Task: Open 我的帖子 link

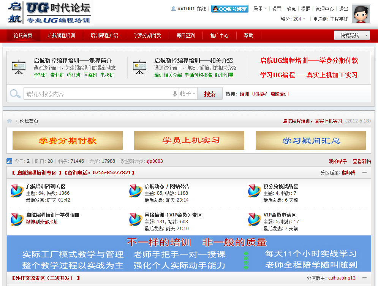Action: [x=338, y=161]
